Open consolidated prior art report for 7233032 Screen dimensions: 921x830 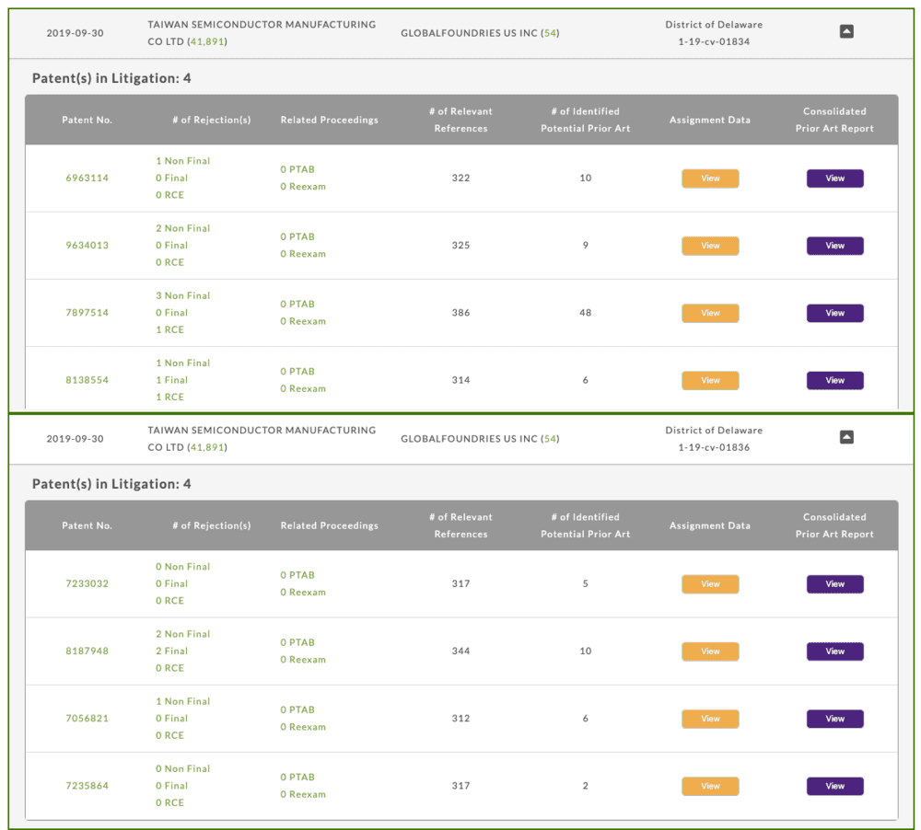click(834, 584)
